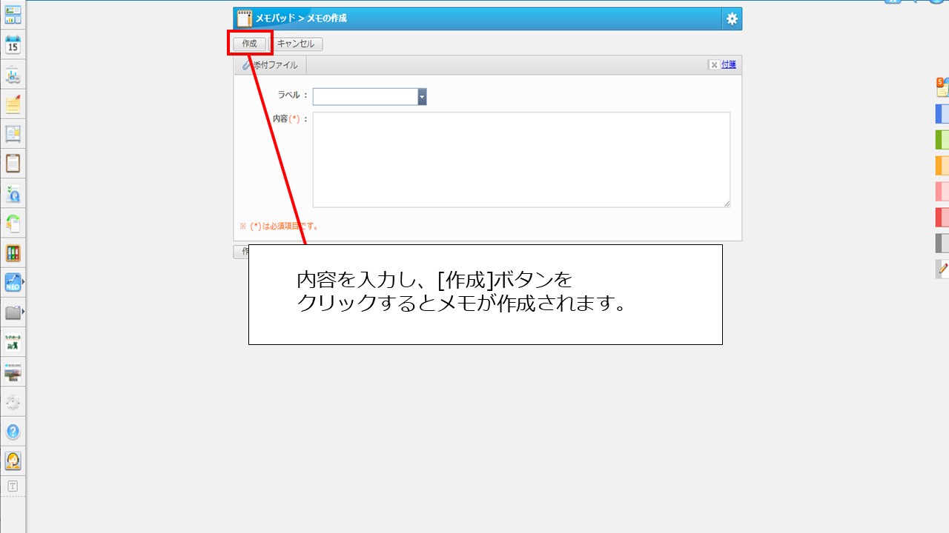This screenshot has height=533, width=949.
Task: Open the binder cabinet sidebar icon
Action: click(13, 252)
